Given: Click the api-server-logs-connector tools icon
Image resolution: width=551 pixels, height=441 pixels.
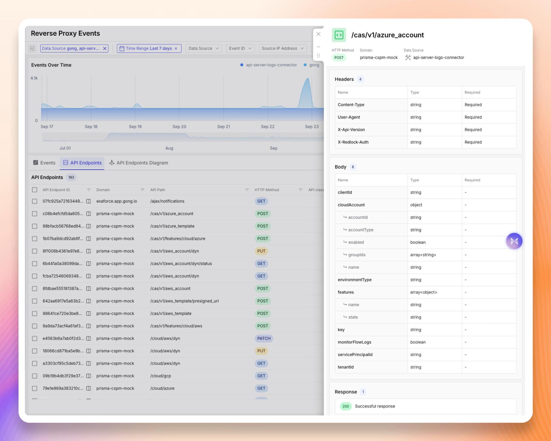Looking at the screenshot, I should (x=408, y=57).
